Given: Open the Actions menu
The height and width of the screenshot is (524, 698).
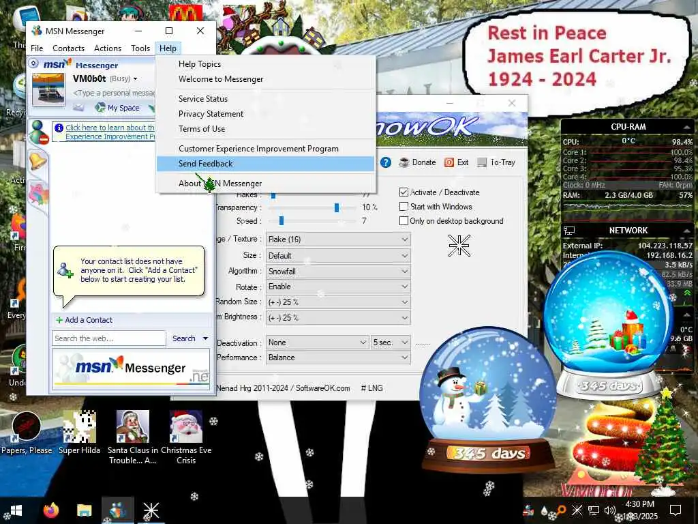Looking at the screenshot, I should [x=108, y=48].
